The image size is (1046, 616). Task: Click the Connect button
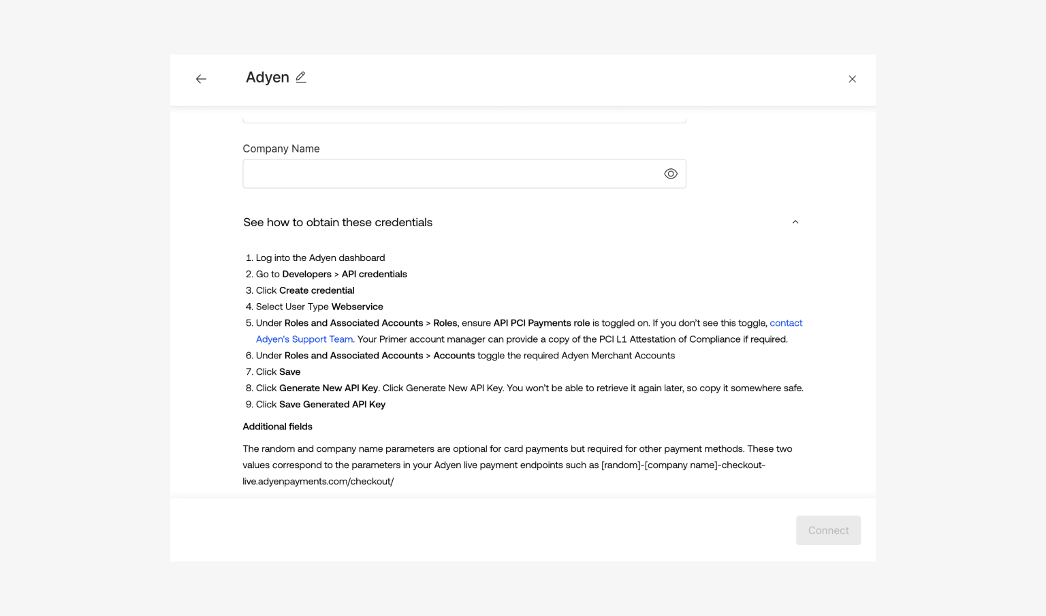pos(828,530)
